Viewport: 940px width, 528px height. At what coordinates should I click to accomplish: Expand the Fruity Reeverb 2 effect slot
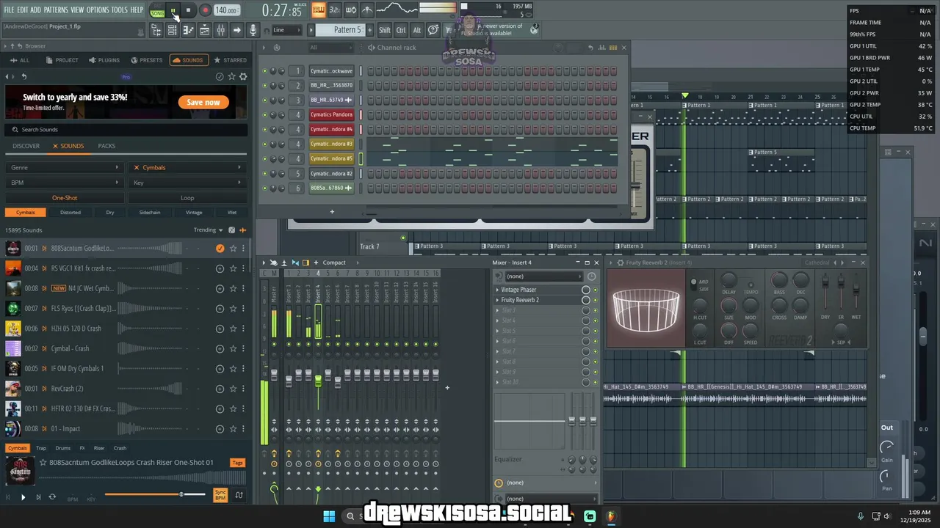click(x=499, y=300)
